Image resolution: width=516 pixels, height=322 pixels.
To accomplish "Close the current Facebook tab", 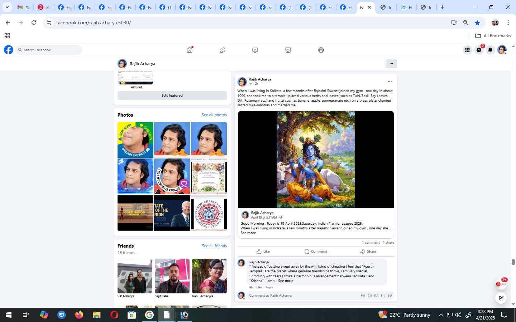I will [x=369, y=7].
